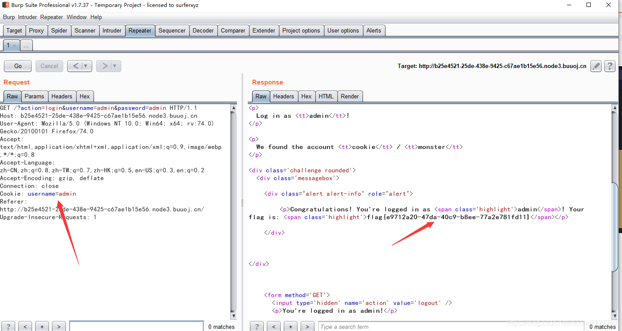Open the Help menu
Viewport: 622px width, 331px height.
(x=96, y=17)
